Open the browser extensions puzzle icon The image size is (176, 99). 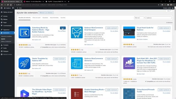[168, 5]
